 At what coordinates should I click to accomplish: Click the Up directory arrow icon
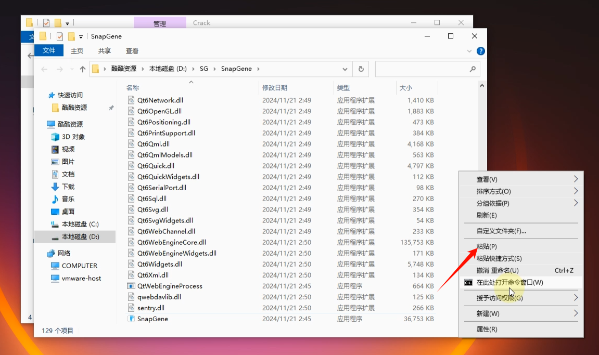pos(82,69)
